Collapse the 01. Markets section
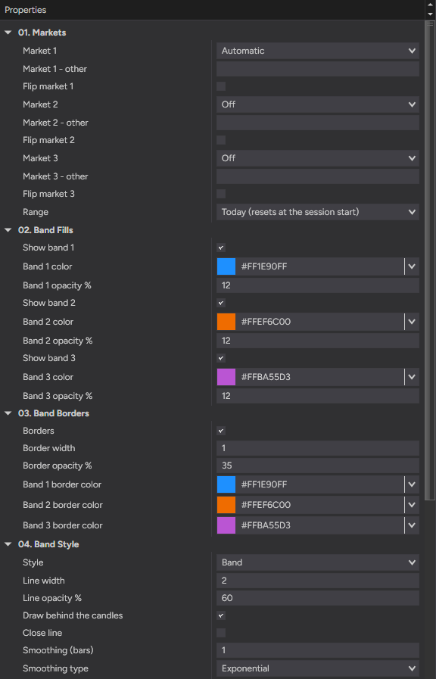 tap(8, 33)
